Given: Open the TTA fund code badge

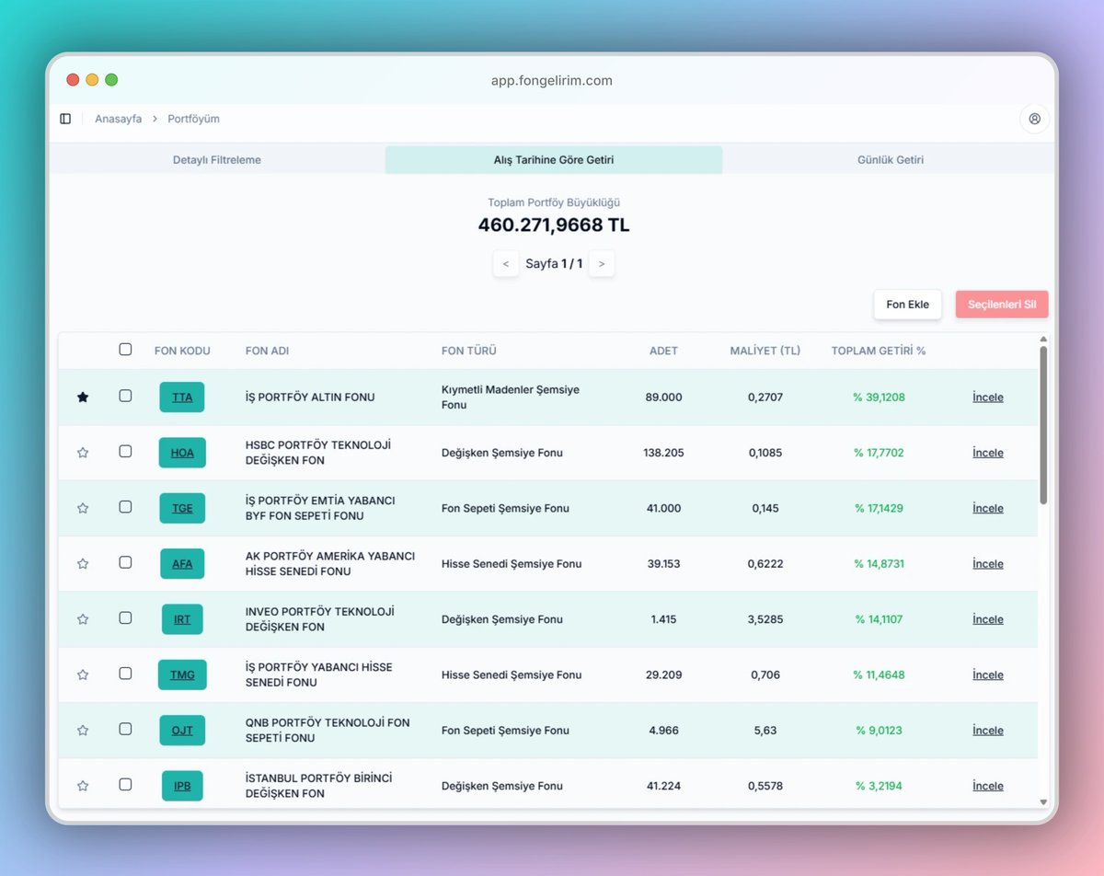Looking at the screenshot, I should pyautogui.click(x=182, y=398).
